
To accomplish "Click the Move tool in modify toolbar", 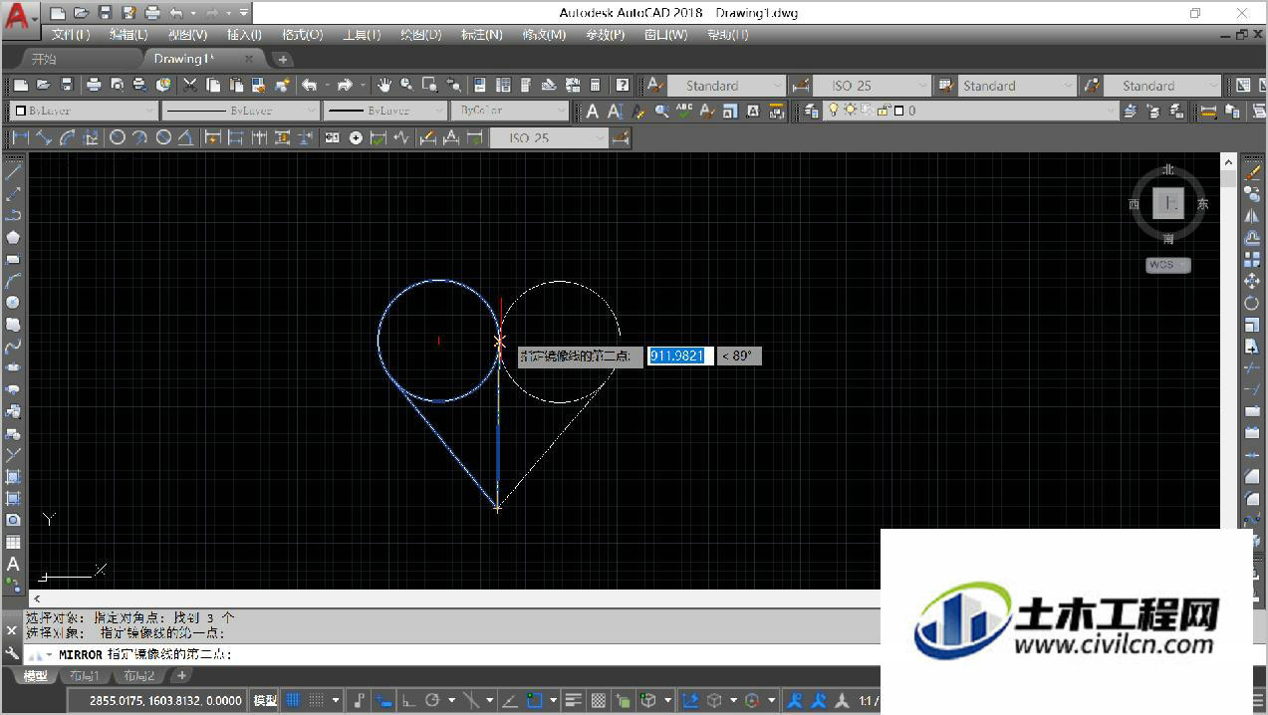I will pyautogui.click(x=1252, y=282).
